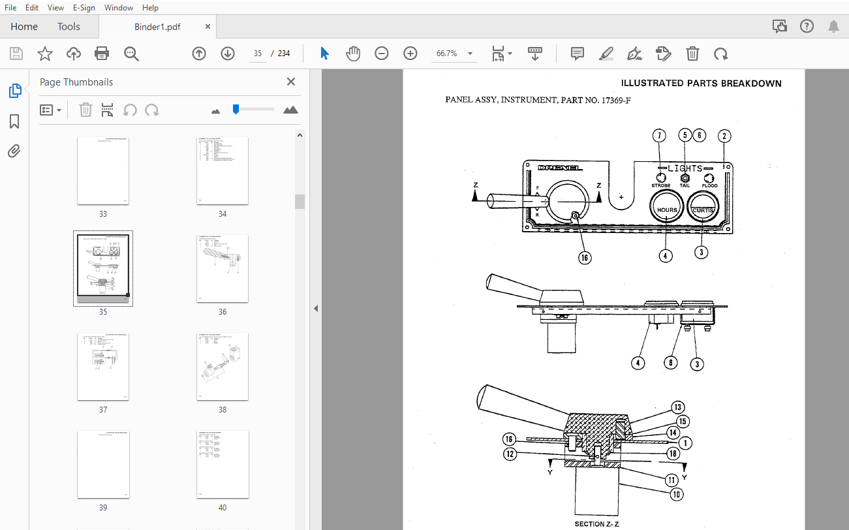Screen dimensions: 849x530
Task: Expand the page fit options arrow
Action: click(x=510, y=54)
